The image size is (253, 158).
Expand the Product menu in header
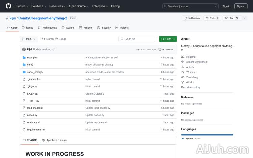tap(22, 6)
